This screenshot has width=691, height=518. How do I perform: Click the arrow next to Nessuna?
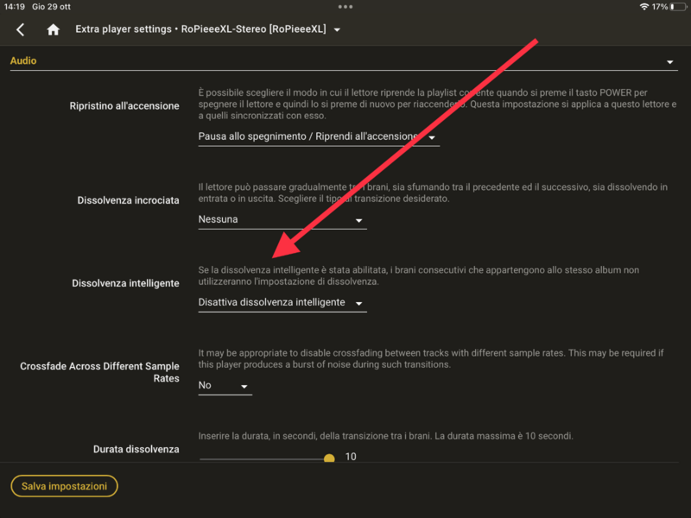(358, 220)
